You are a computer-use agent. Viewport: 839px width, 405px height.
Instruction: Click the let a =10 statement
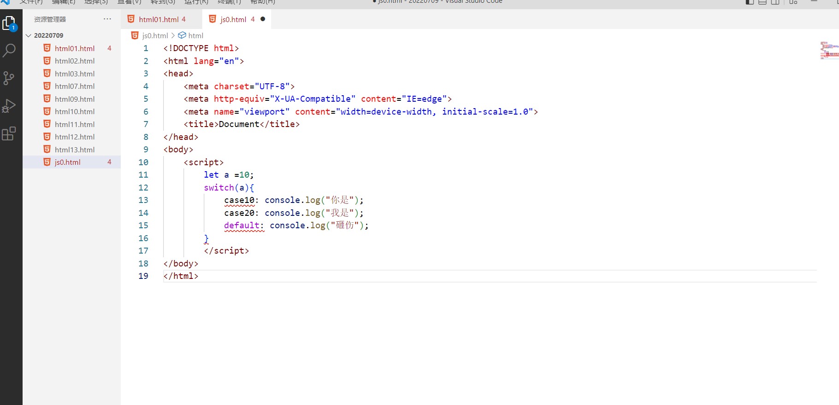click(x=229, y=175)
